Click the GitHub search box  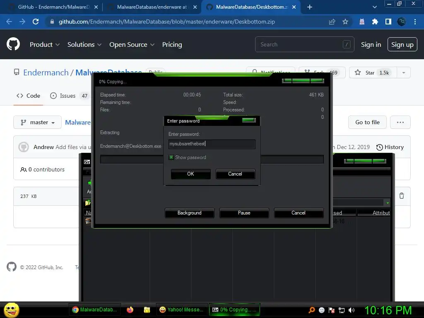pyautogui.click(x=304, y=44)
